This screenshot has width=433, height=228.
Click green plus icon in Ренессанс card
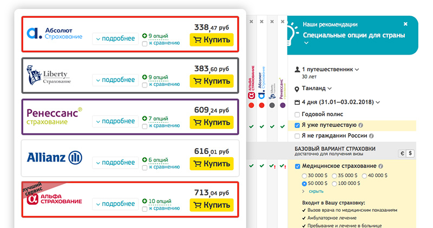pyautogui.click(x=145, y=118)
